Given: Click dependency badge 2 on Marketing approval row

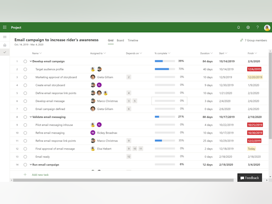Looking at the screenshot, I should (x=129, y=77).
